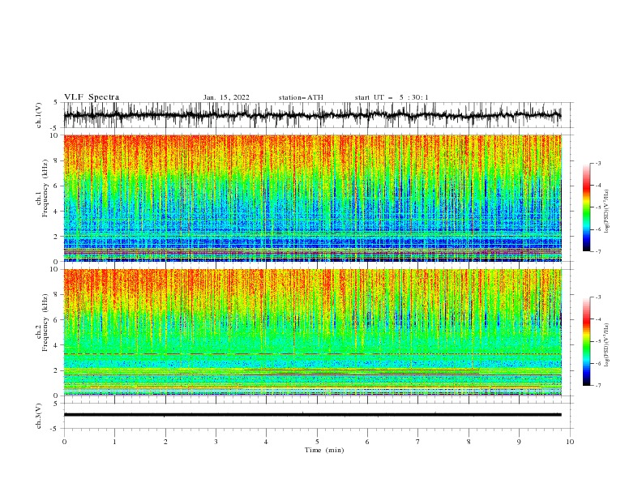
Task: Click the ch.1 spectrogram 8 kHz tick label
Action: [56, 160]
